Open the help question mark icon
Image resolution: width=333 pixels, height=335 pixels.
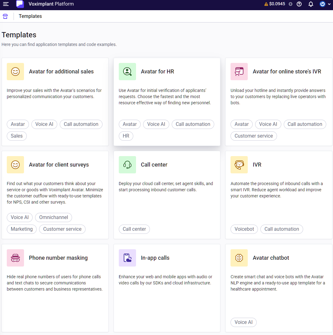click(x=299, y=4)
